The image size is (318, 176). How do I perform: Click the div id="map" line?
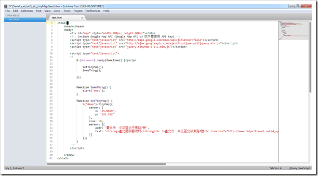tap(113, 33)
